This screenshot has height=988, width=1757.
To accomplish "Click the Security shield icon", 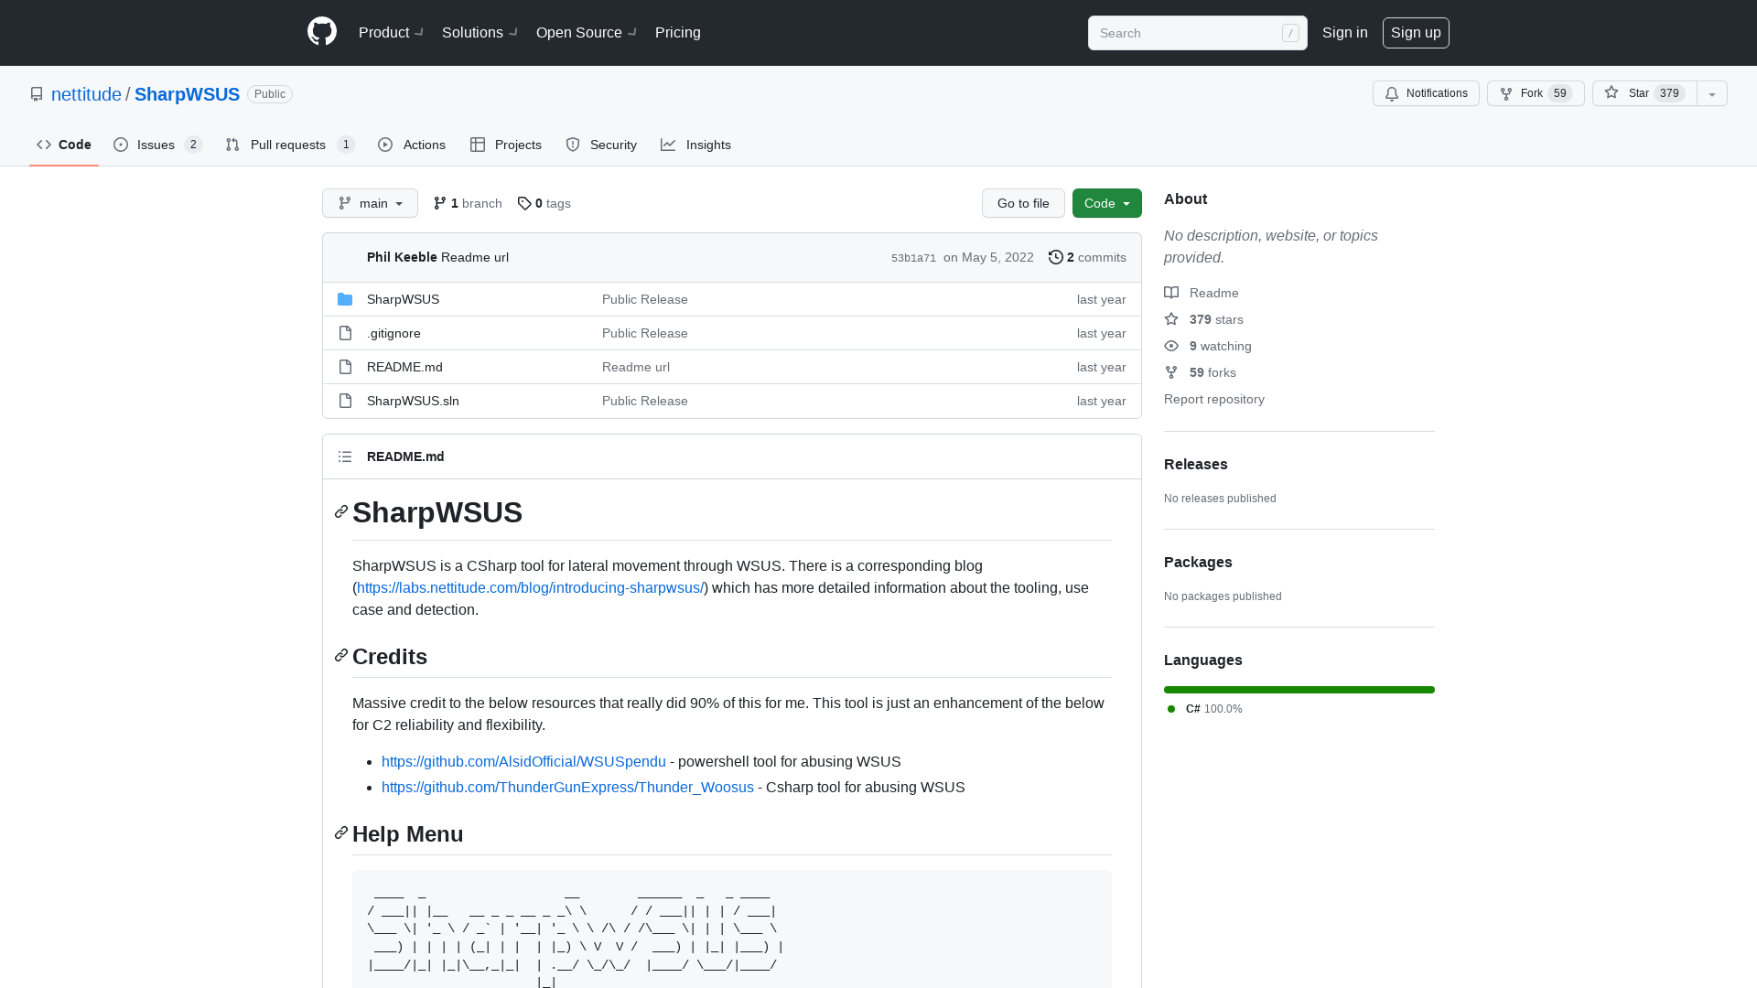I will click(572, 145).
